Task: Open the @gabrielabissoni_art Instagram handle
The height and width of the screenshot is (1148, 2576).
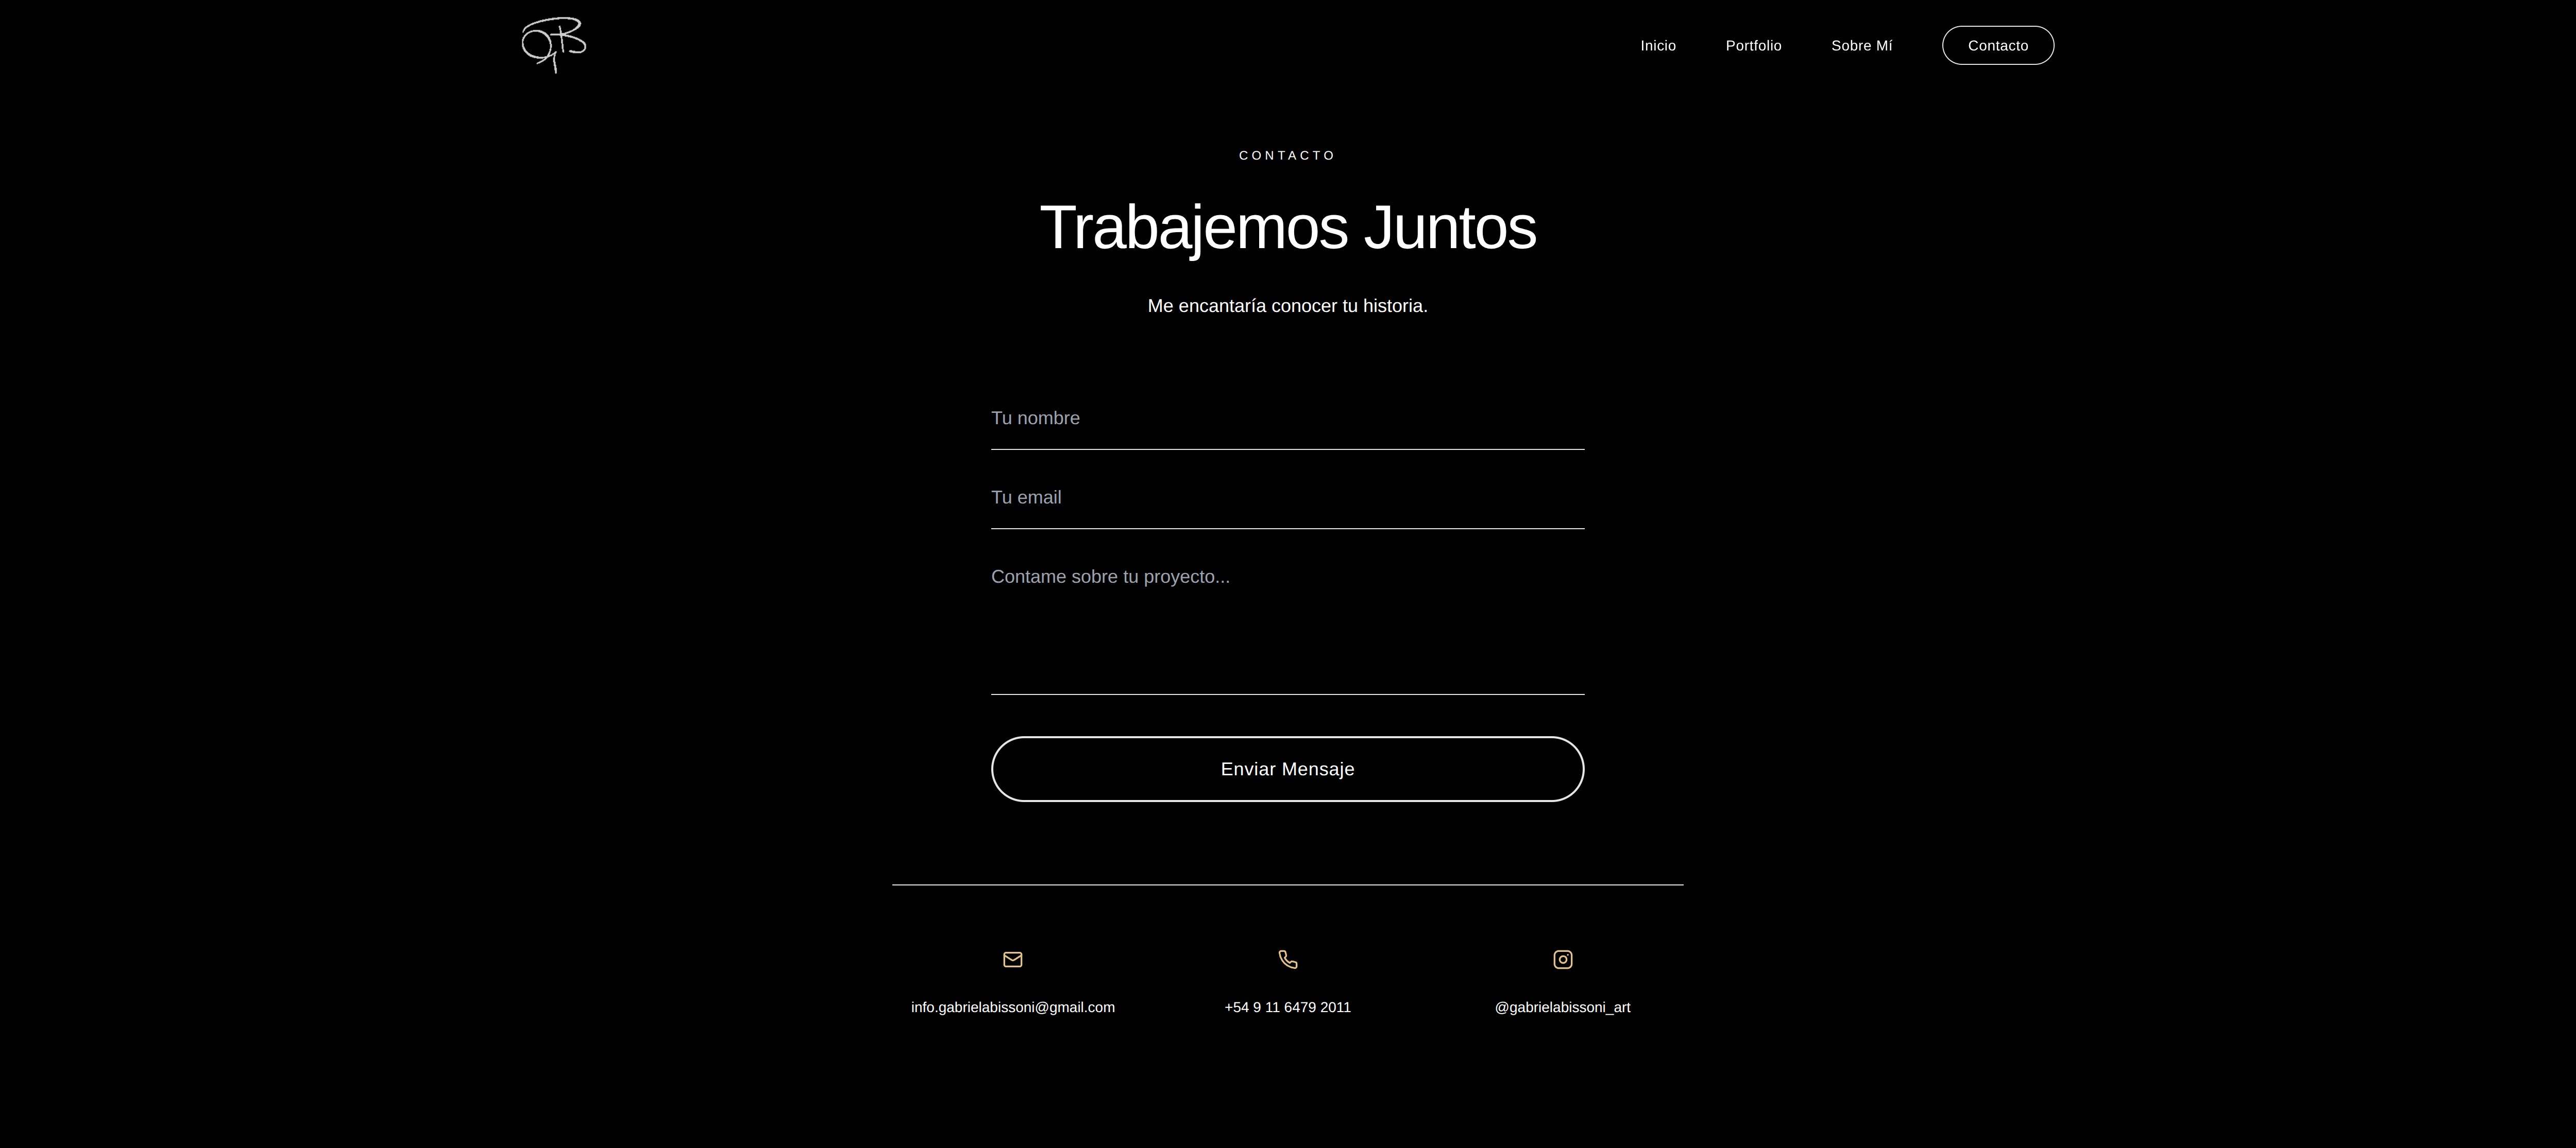Action: 1562,1007
